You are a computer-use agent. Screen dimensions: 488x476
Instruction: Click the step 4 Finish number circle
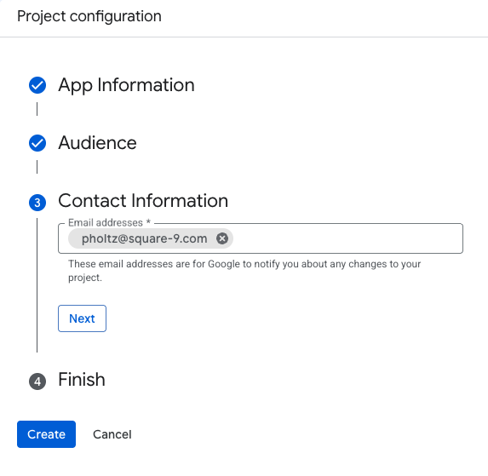pos(37,381)
